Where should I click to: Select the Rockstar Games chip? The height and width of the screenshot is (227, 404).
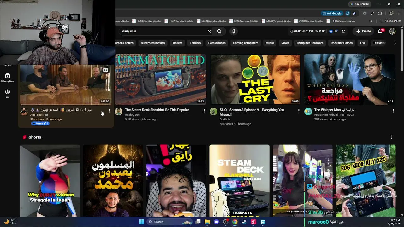point(342,43)
